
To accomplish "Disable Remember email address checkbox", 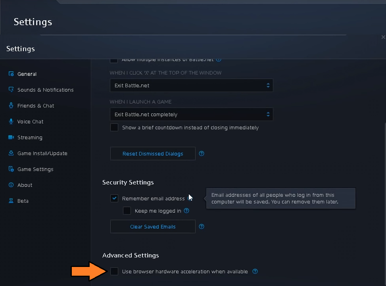I will click(x=114, y=198).
